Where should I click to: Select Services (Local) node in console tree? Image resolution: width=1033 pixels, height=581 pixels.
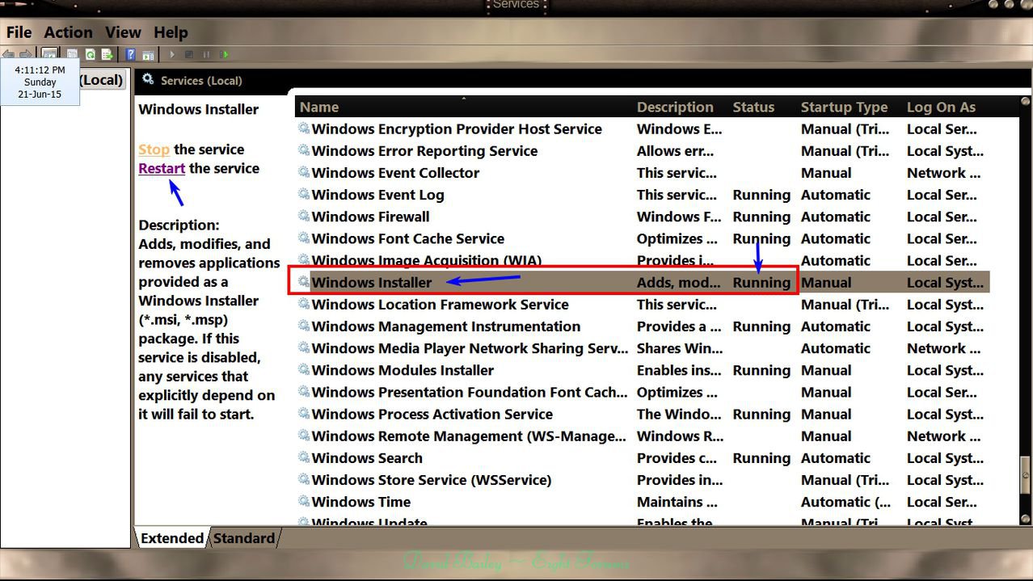click(102, 79)
